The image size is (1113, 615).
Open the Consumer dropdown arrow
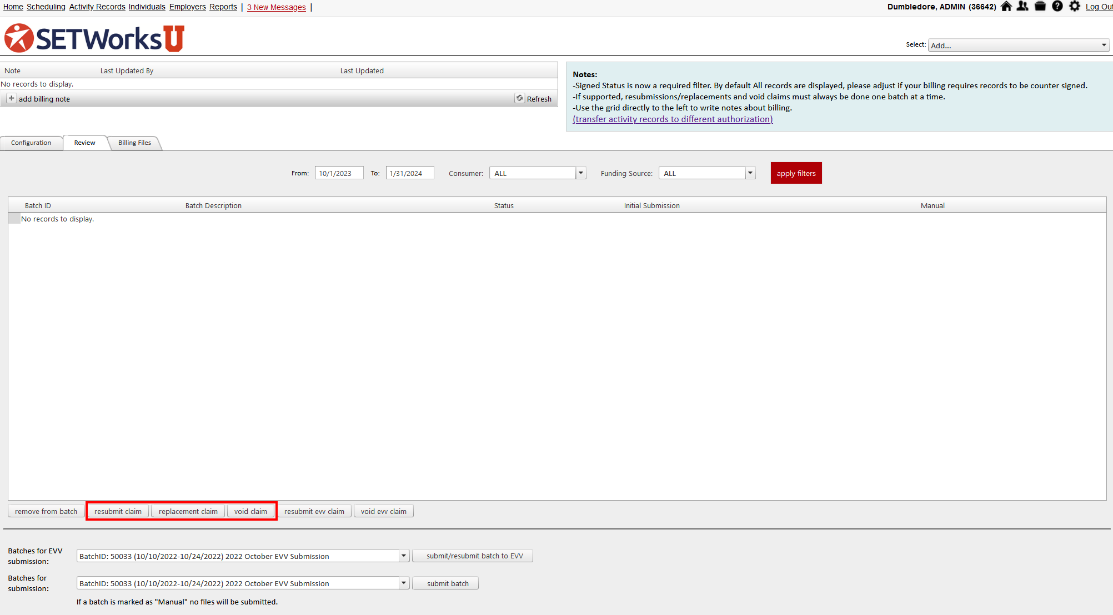pos(581,173)
